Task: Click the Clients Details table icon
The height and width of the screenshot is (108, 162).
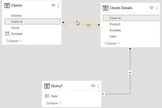Action: pyautogui.click(x=105, y=8)
